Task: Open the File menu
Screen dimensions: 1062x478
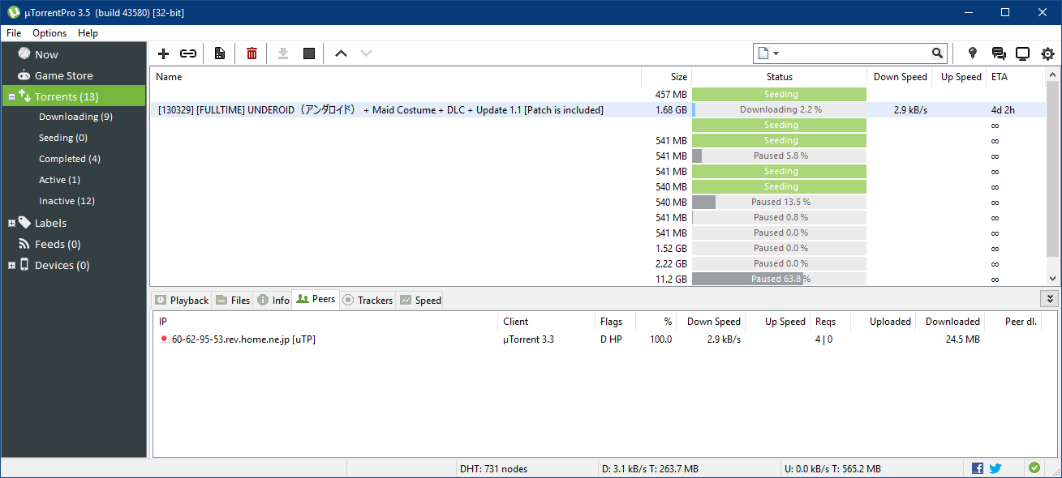Action: tap(14, 33)
